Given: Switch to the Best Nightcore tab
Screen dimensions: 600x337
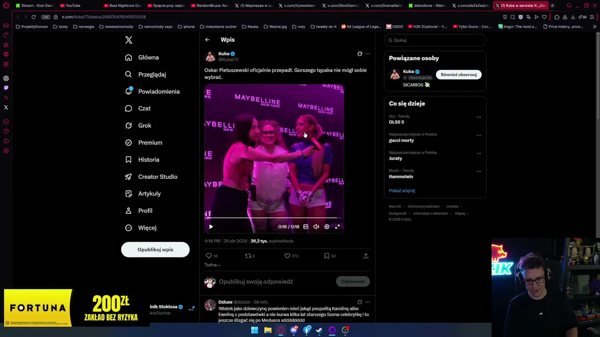Looking at the screenshot, I should [122, 6].
